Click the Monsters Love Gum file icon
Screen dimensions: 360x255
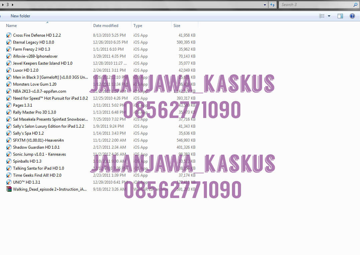pos(9,84)
